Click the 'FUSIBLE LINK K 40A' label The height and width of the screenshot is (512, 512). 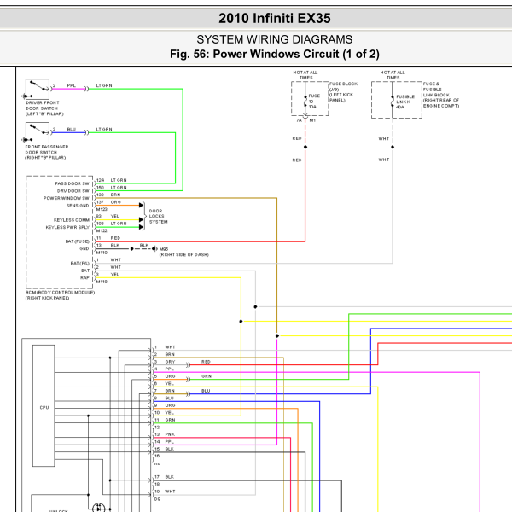pos(405,102)
